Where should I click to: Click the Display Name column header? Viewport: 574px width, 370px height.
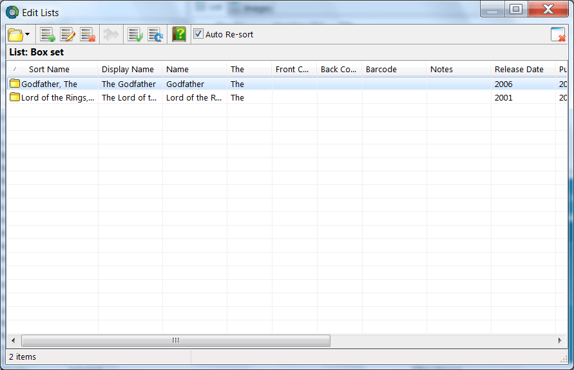pos(128,70)
